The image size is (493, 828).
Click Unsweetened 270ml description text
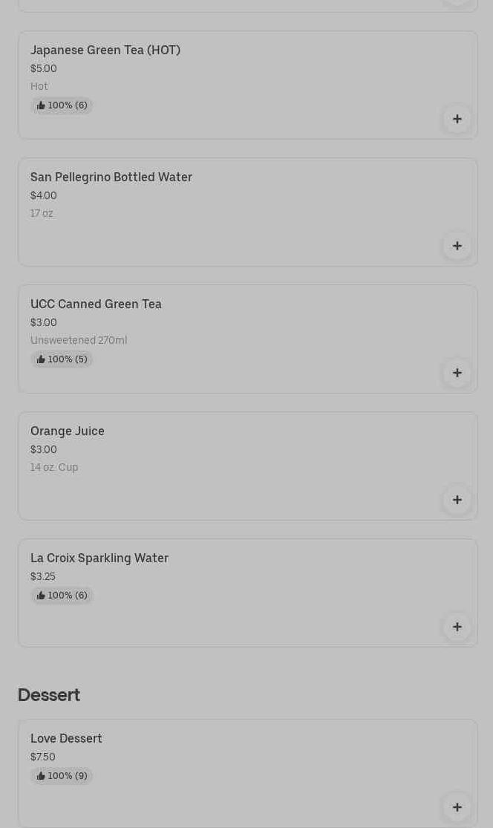click(79, 340)
